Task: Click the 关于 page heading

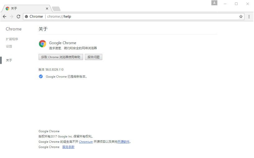Action: pyautogui.click(x=43, y=29)
